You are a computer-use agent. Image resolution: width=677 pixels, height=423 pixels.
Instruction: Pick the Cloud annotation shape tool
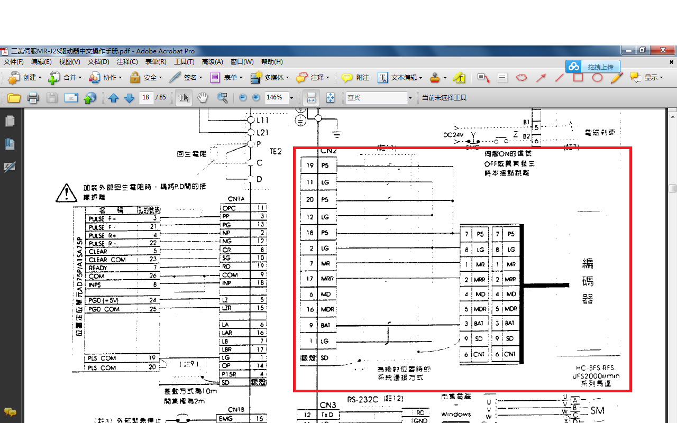[522, 78]
